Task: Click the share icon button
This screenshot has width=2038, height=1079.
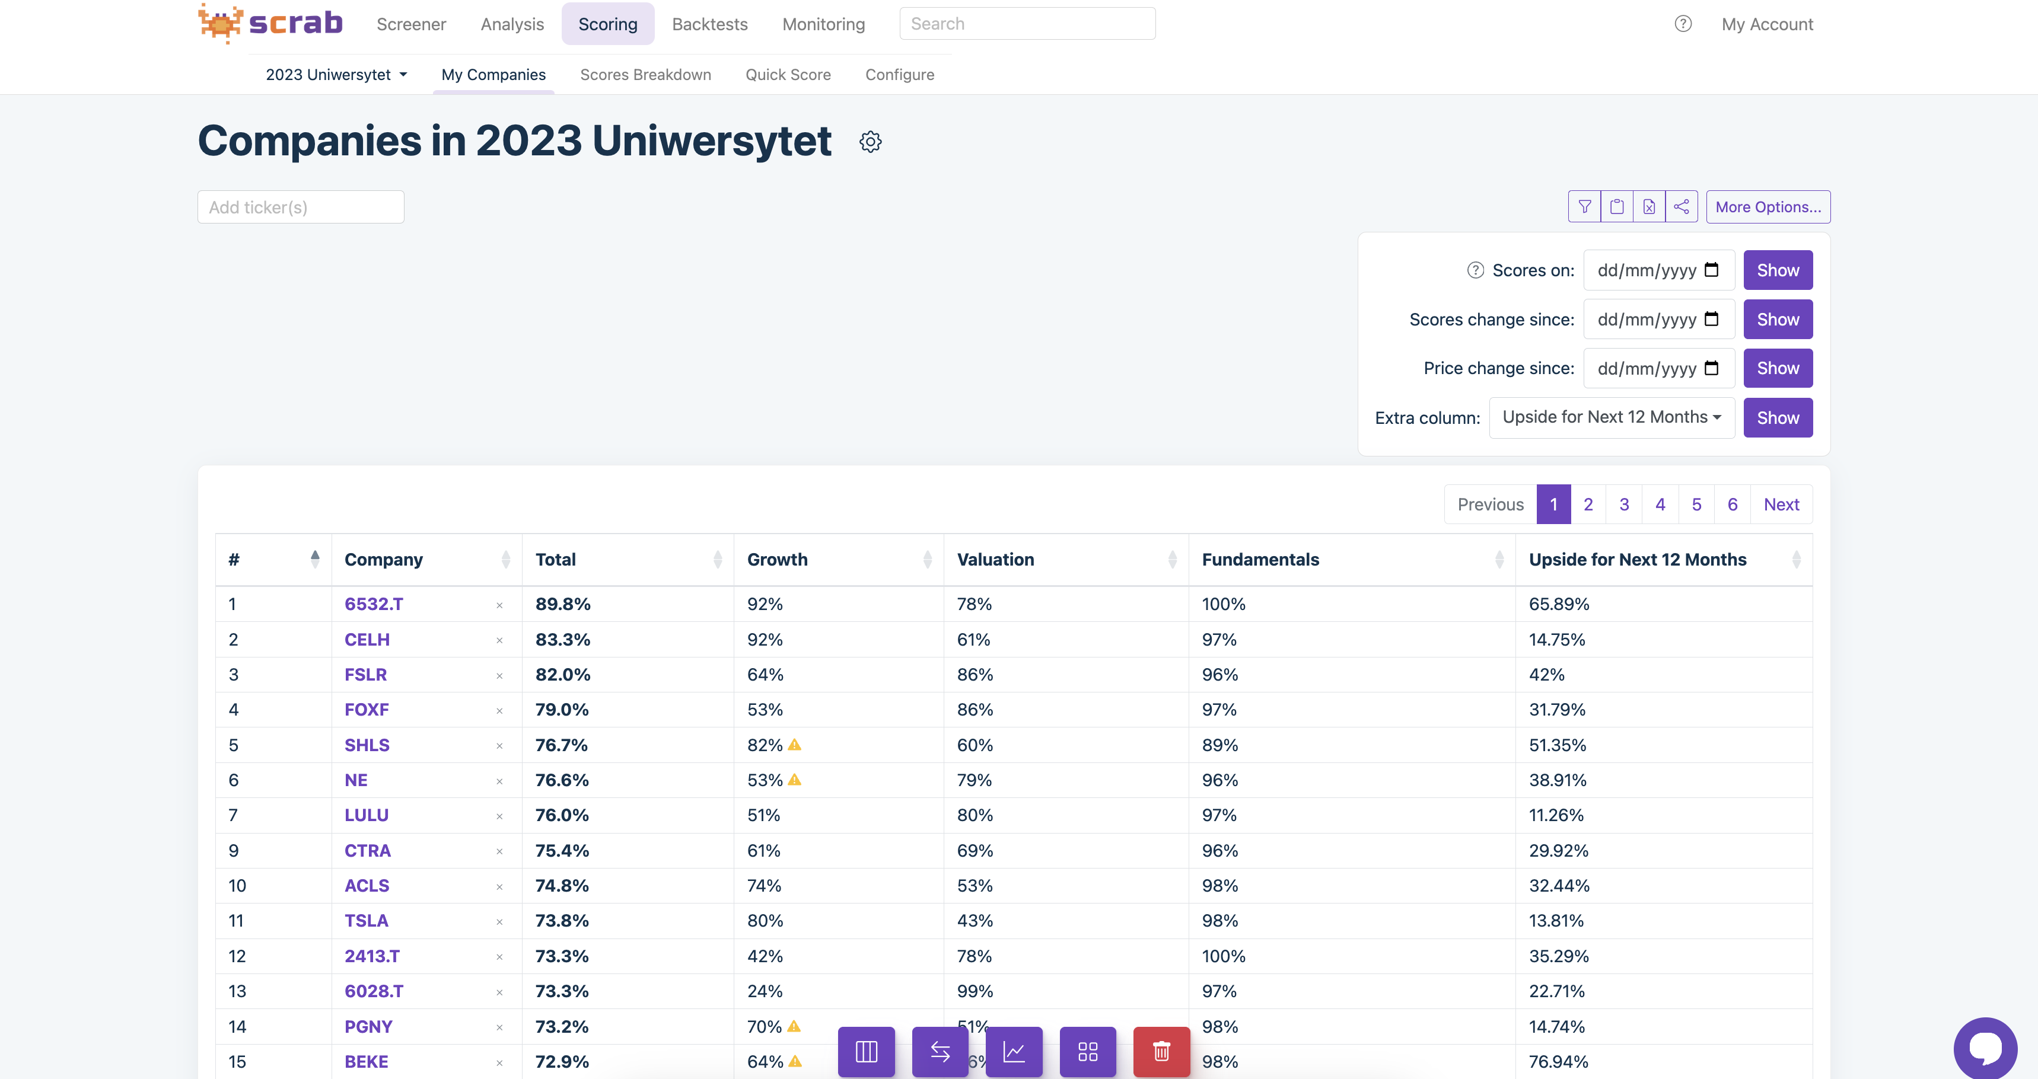Action: click(x=1681, y=206)
